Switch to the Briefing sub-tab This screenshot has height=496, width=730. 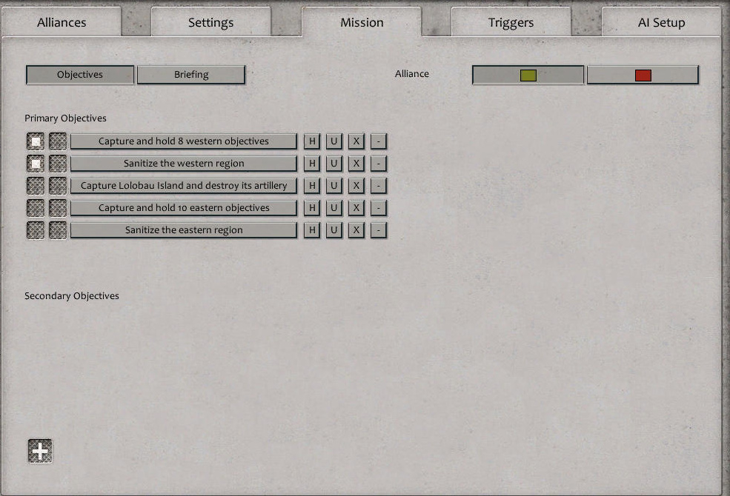(191, 74)
